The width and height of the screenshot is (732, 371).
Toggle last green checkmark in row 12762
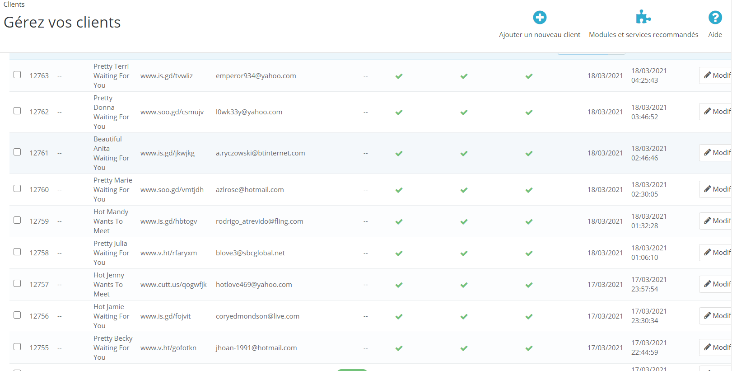tap(529, 113)
